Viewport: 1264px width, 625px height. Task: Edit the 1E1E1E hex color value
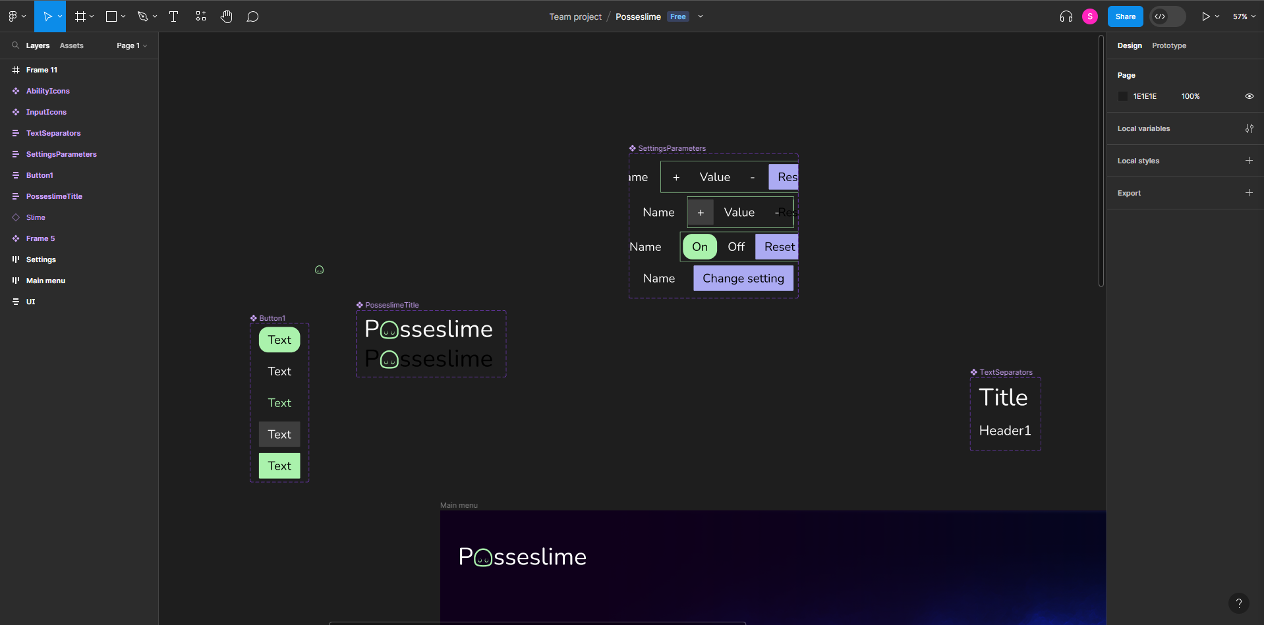pyautogui.click(x=1145, y=96)
